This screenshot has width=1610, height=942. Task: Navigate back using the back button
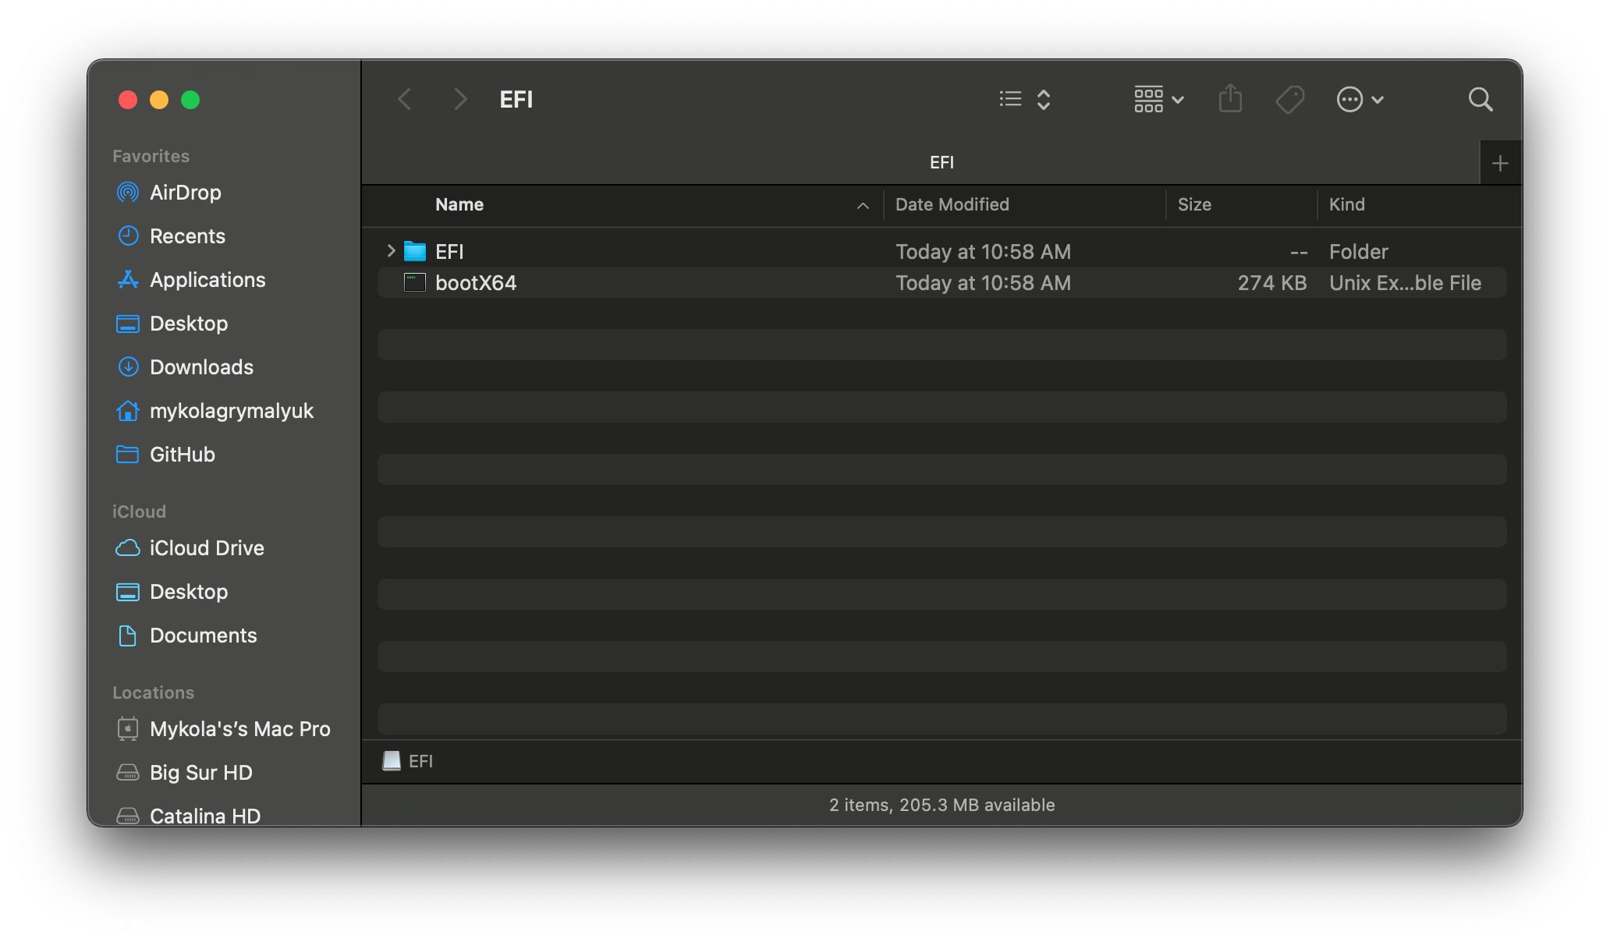point(406,99)
